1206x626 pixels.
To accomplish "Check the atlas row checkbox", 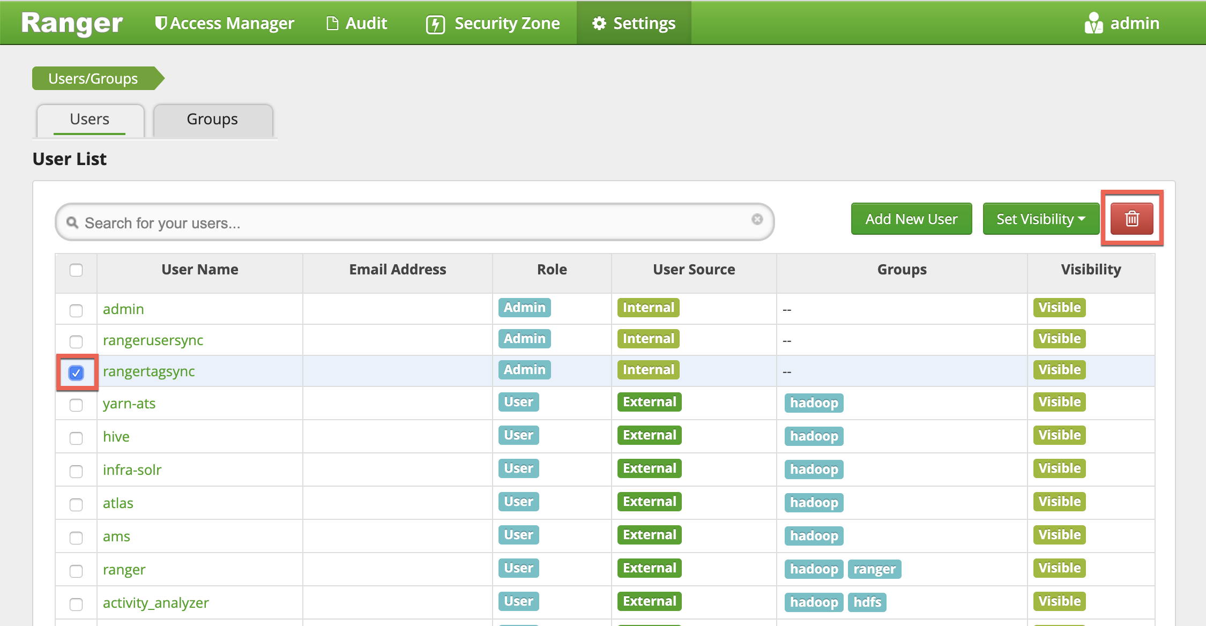I will (x=76, y=505).
